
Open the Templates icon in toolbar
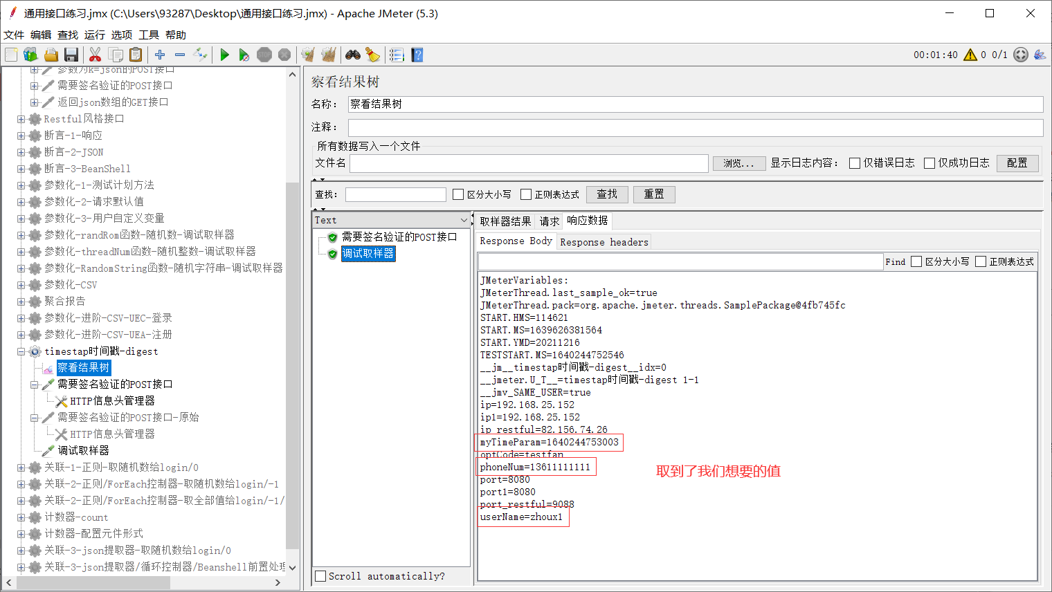click(x=30, y=55)
